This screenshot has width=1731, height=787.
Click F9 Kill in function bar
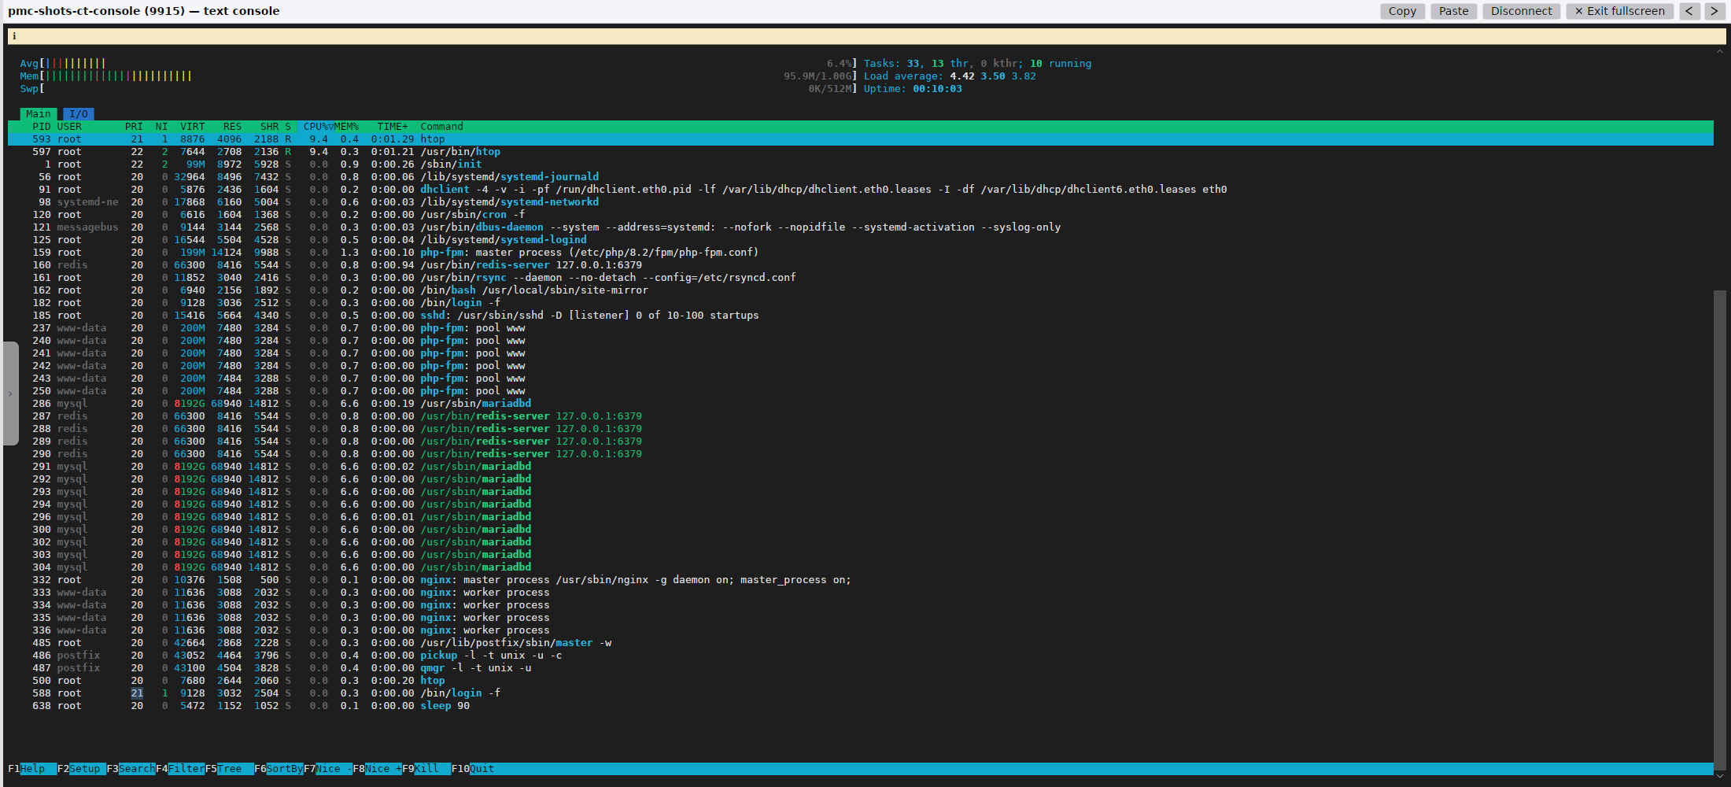point(426,769)
